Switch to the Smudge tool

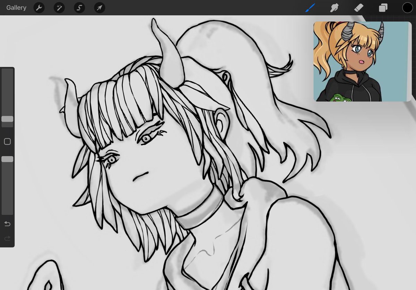click(334, 7)
